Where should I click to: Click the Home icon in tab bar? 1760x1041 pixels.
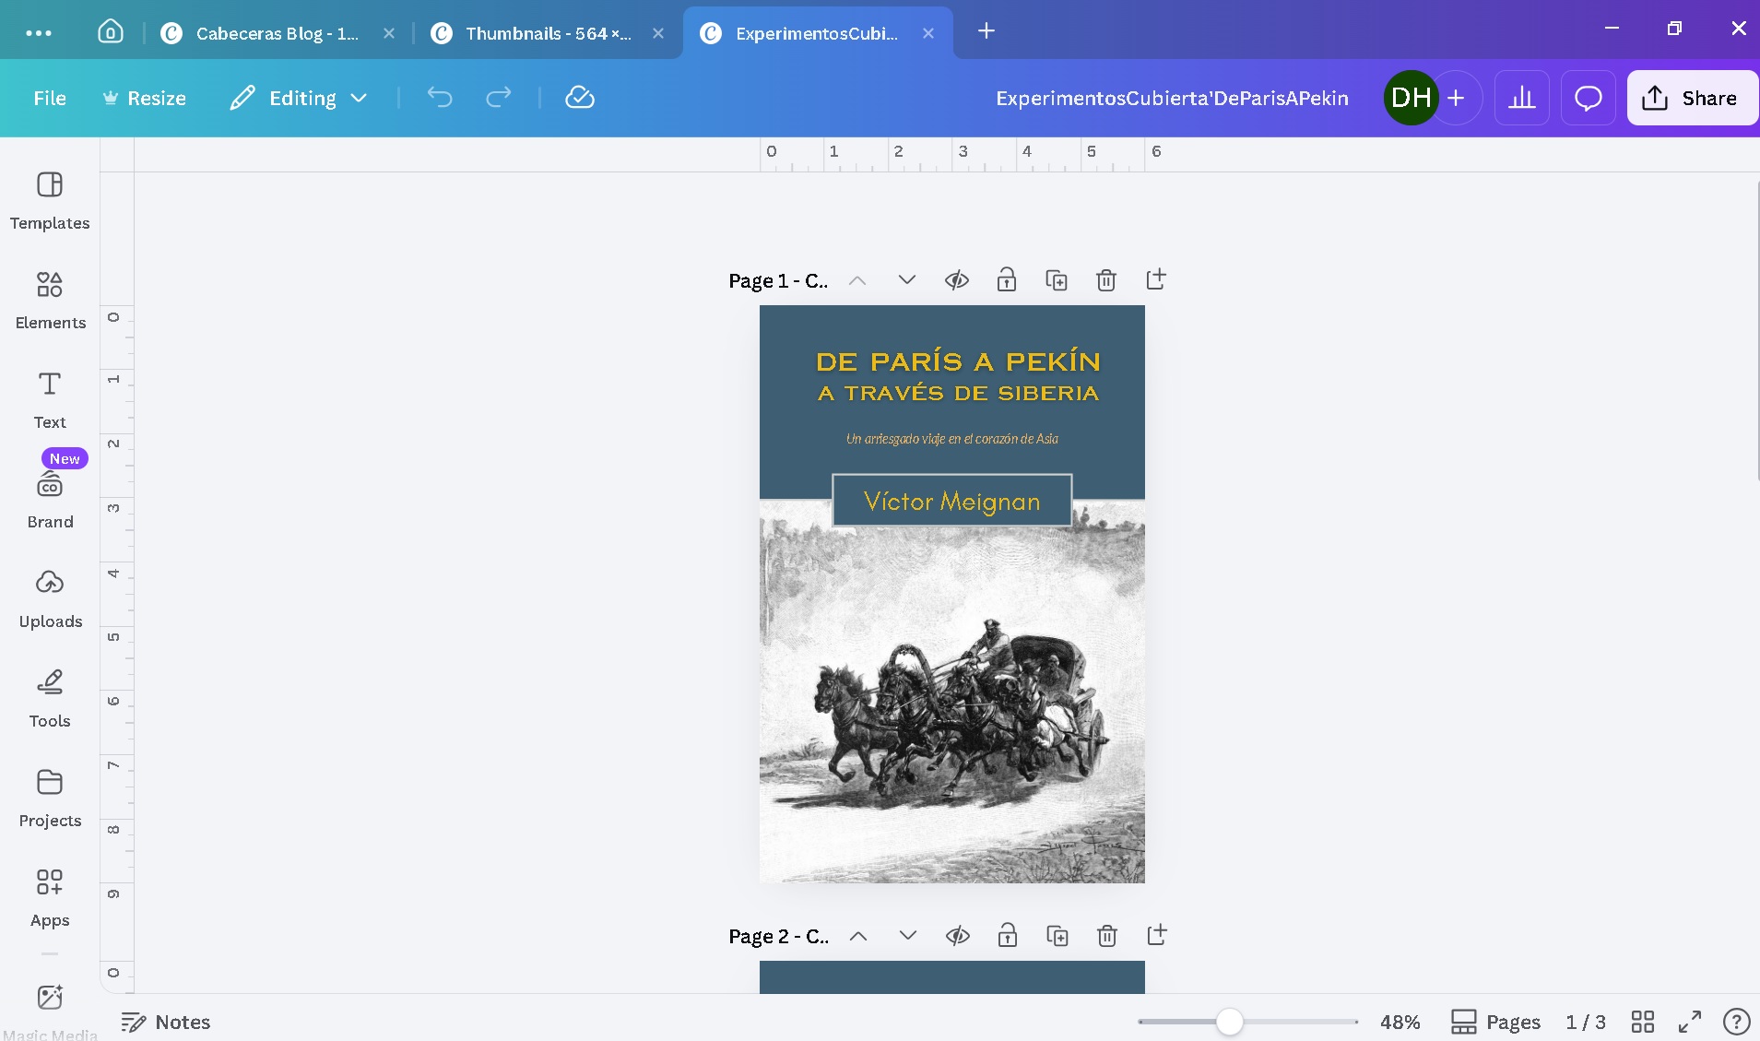click(x=111, y=32)
